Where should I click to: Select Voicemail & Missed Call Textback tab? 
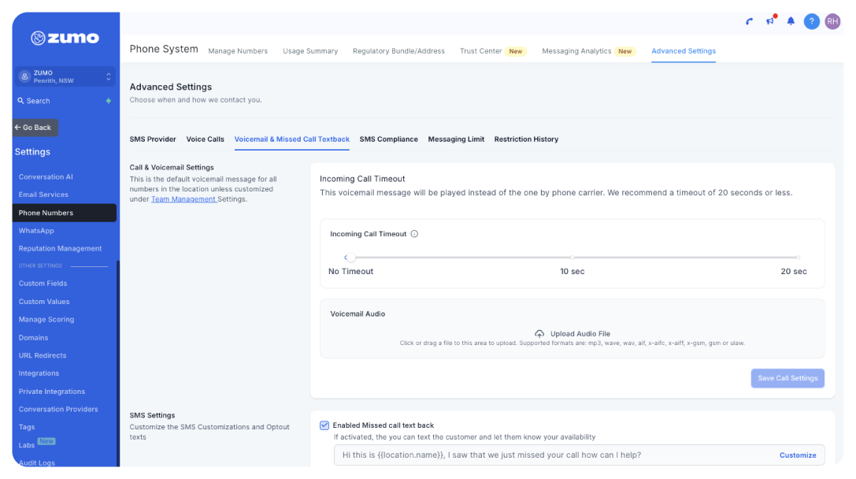pyautogui.click(x=292, y=139)
